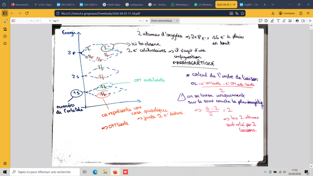The image size is (313, 176).
Task: Open sidebar settings gear icon
Action: click(x=5, y=163)
